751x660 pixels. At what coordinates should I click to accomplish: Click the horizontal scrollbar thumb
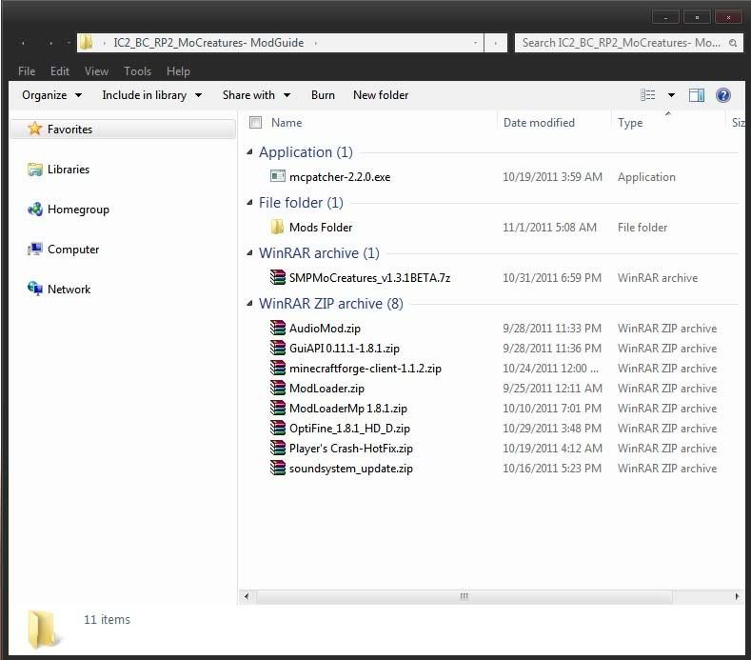[x=464, y=597]
